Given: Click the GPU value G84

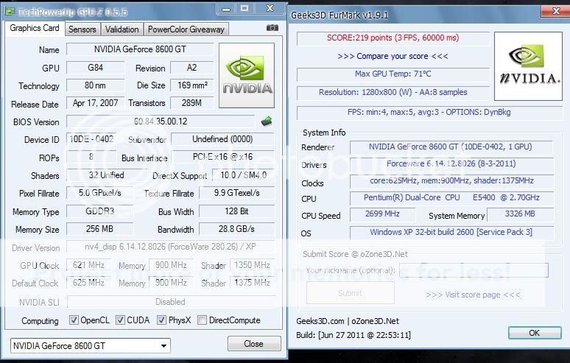Looking at the screenshot, I should coord(95,68).
